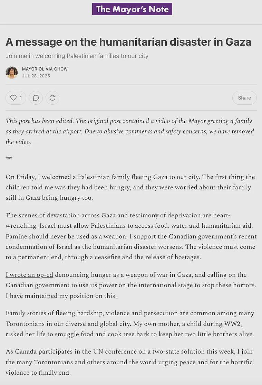The height and width of the screenshot is (385, 262).
Task: Click the italic 'This post has been edited' note
Action: pyautogui.click(x=130, y=131)
